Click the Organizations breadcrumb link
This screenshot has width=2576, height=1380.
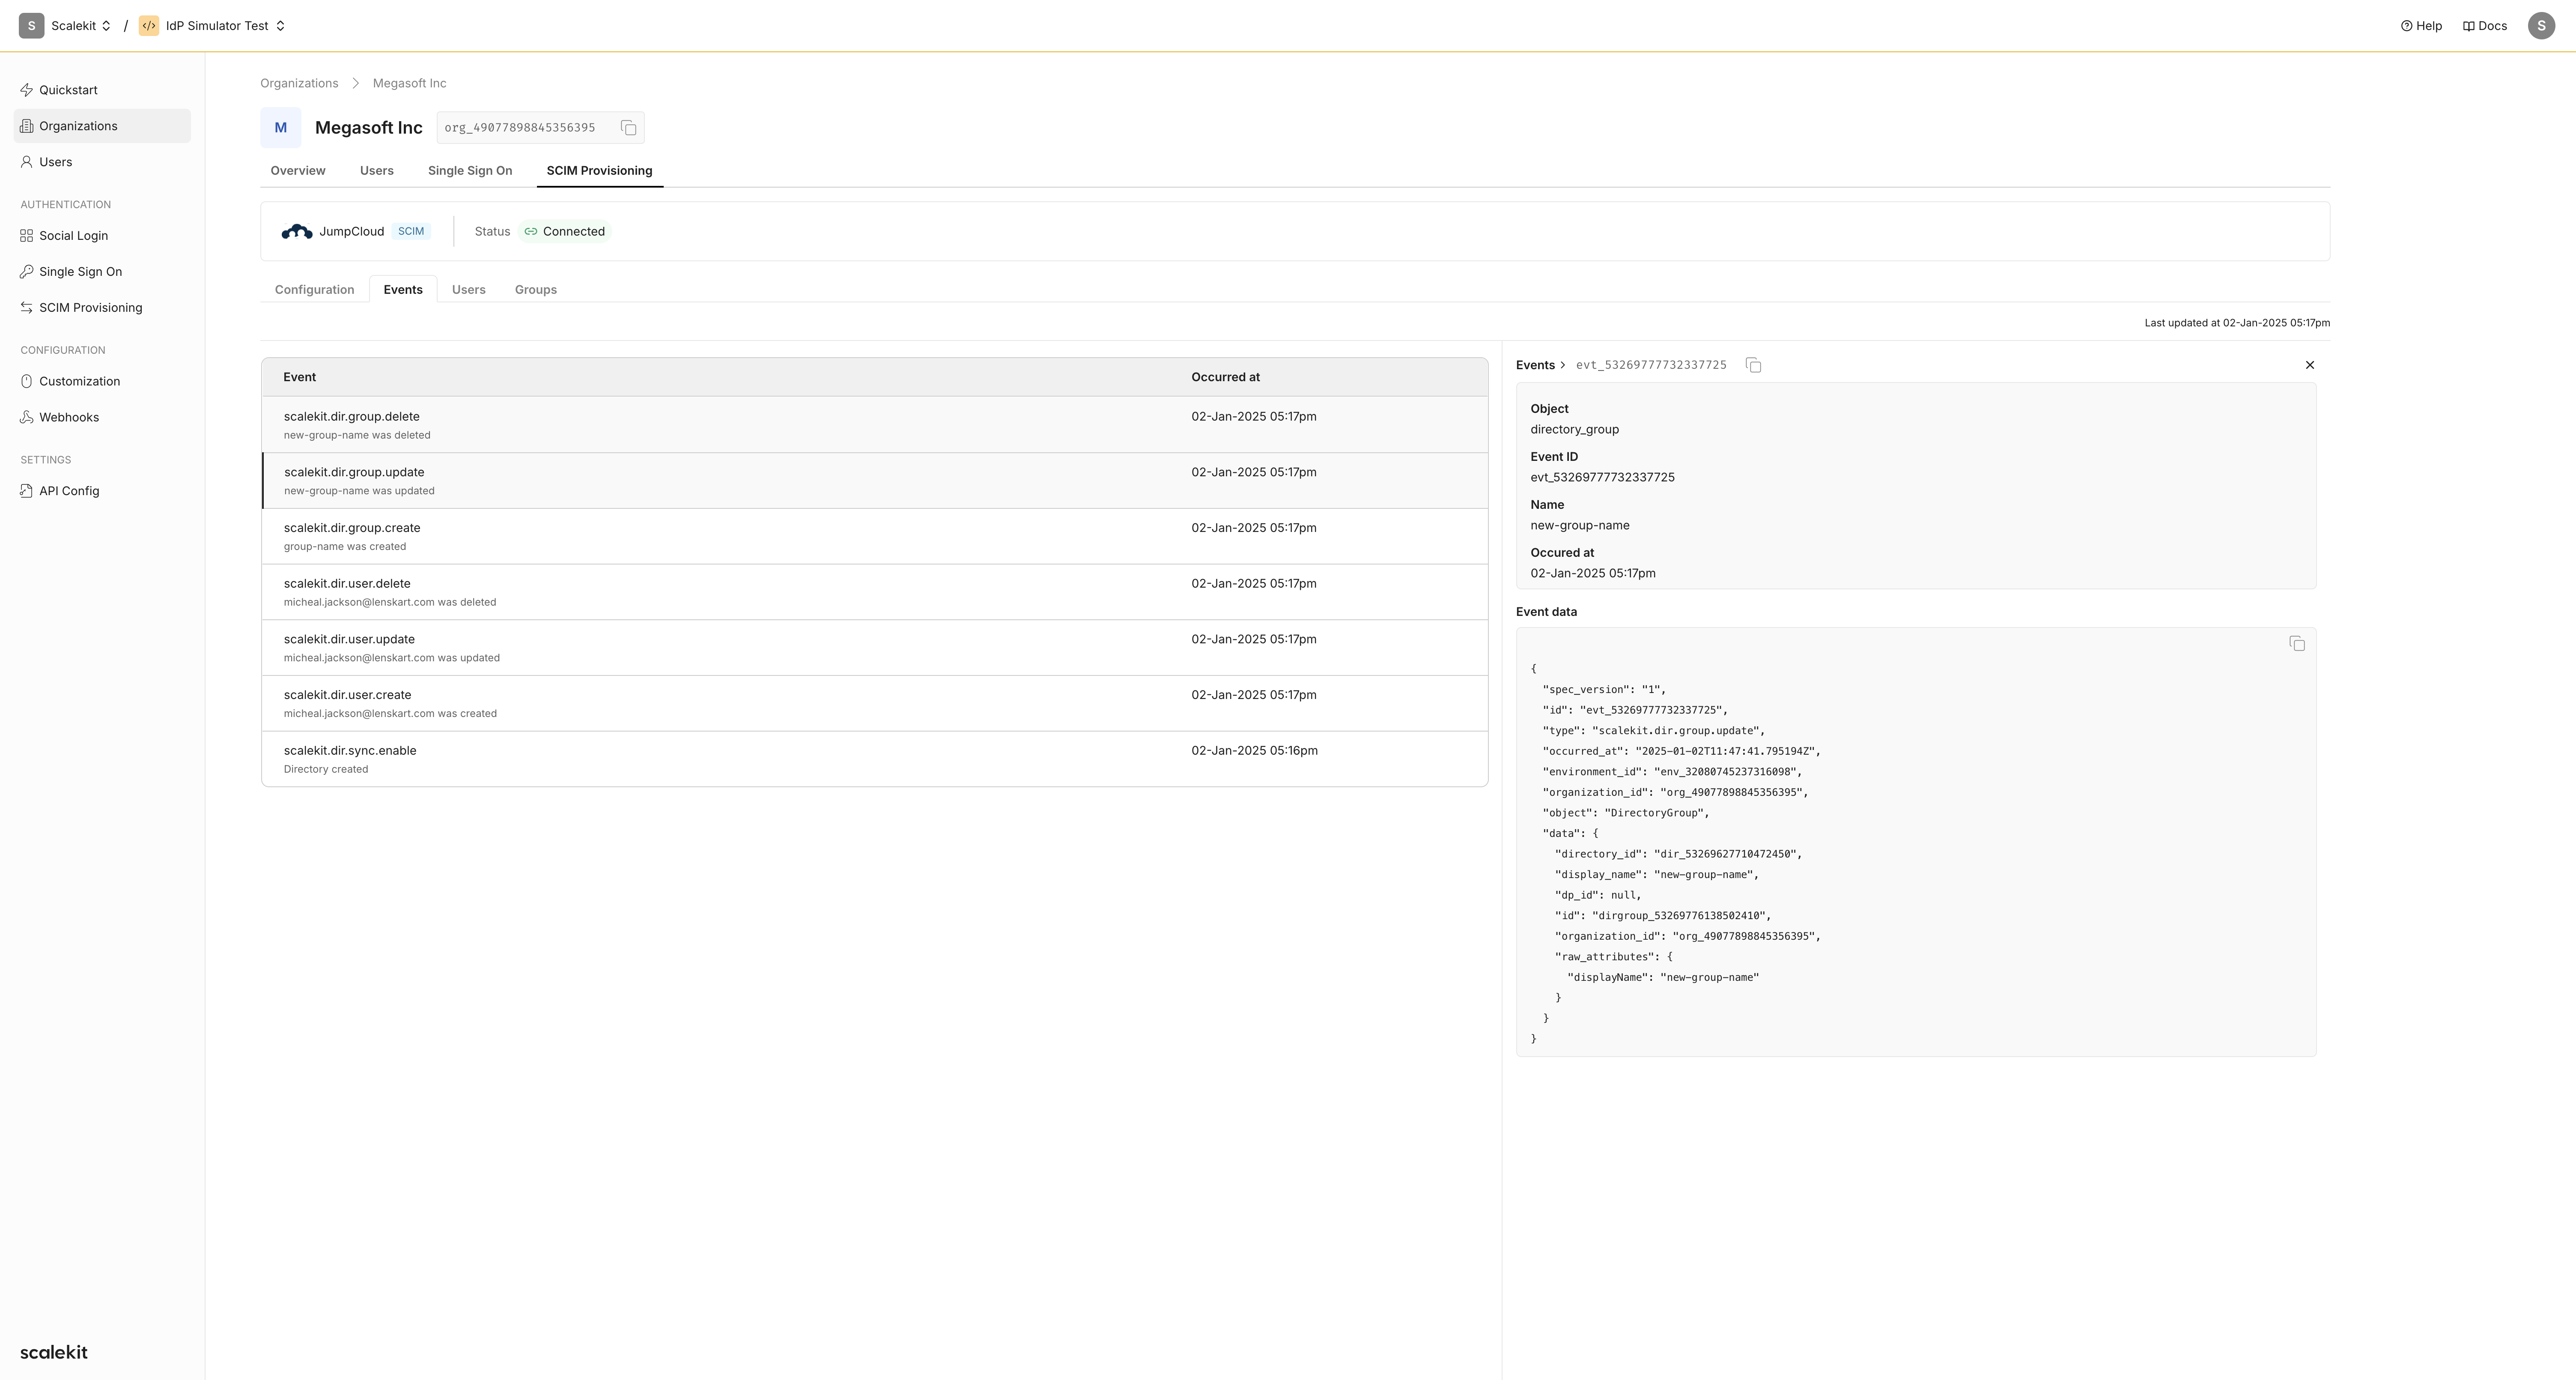(x=299, y=83)
